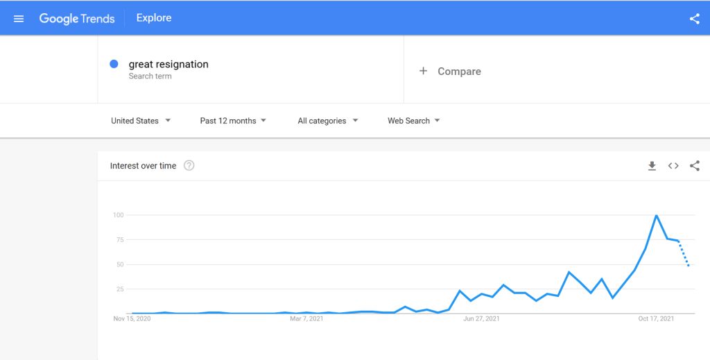Click the blue dot beside great resignation
The height and width of the screenshot is (360, 710).
coord(114,65)
